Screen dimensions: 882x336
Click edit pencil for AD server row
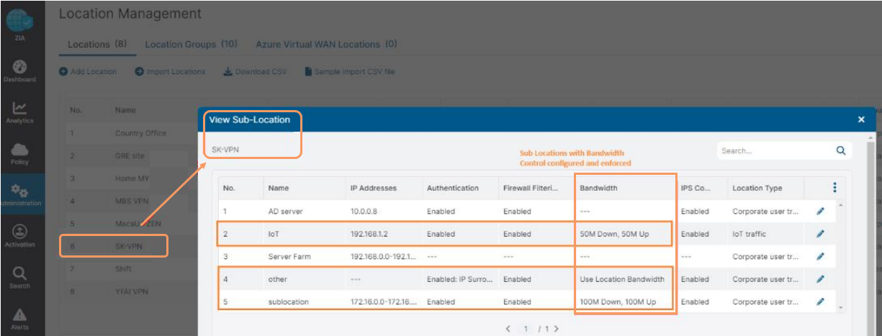coord(820,212)
